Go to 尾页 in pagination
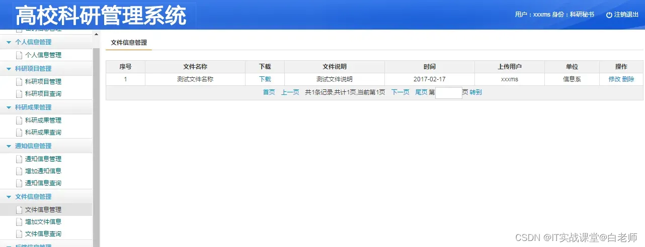This screenshot has width=645, height=247. pyautogui.click(x=421, y=92)
